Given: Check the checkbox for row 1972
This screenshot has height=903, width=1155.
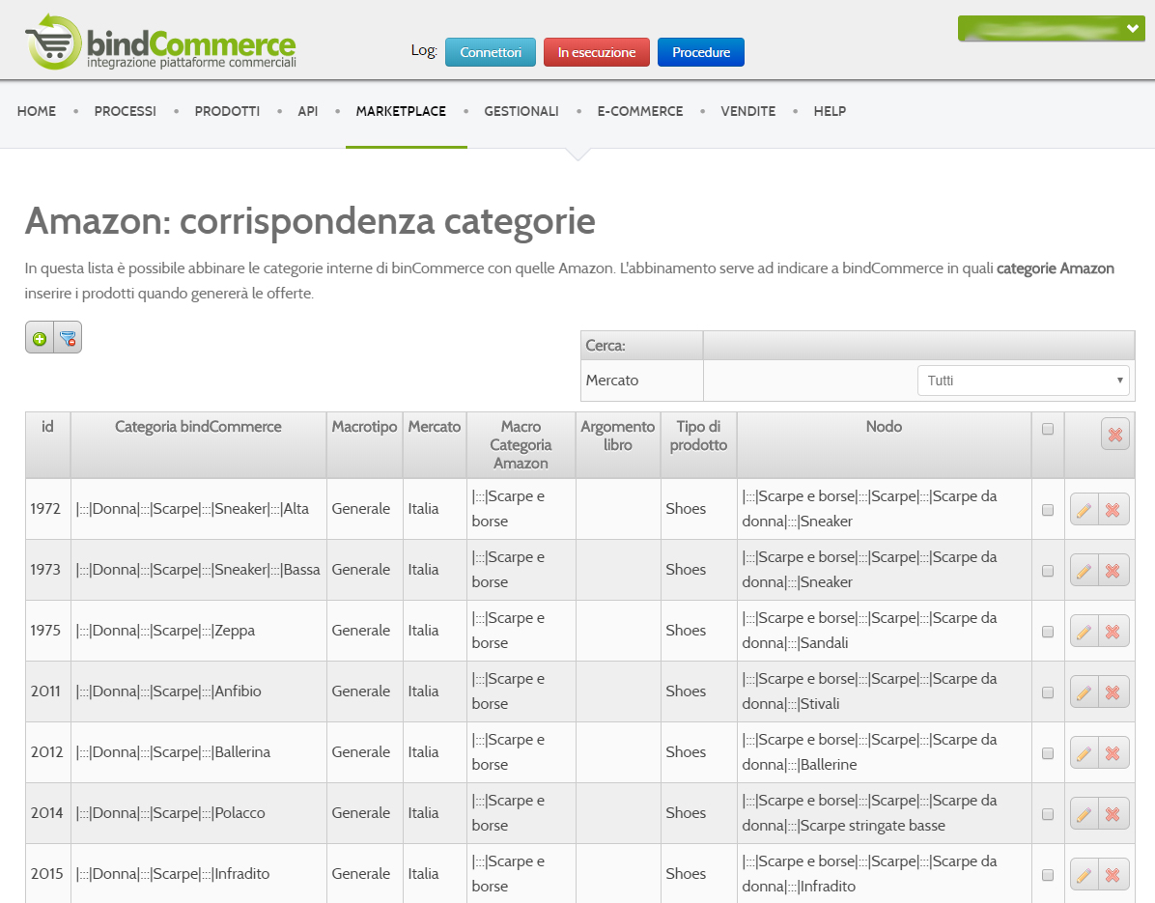Looking at the screenshot, I should pyautogui.click(x=1048, y=510).
